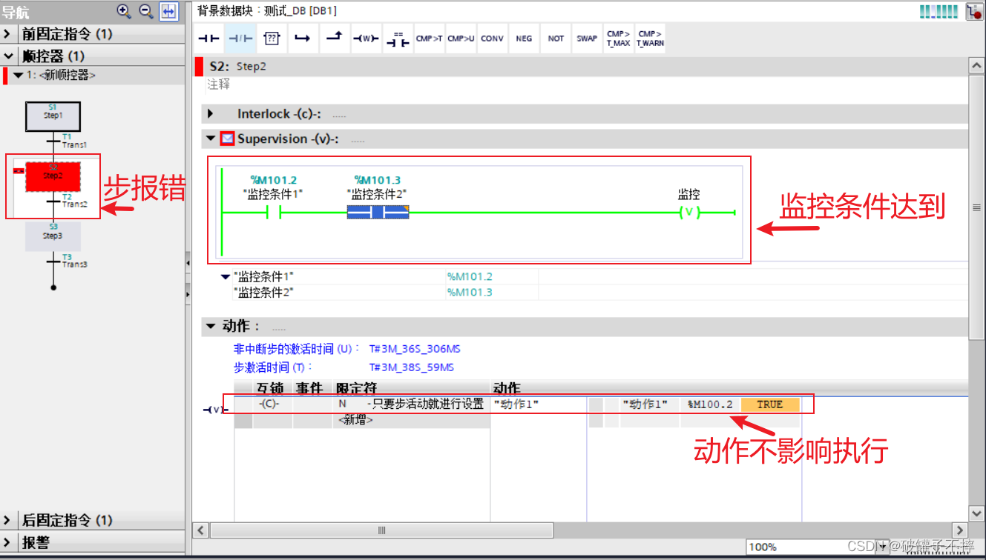Select the red Step2 block
Image resolution: width=986 pixels, height=560 pixels.
[x=53, y=176]
